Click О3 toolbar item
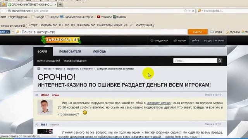The width and height of the screenshot is (248, 139). [x=73, y=25]
